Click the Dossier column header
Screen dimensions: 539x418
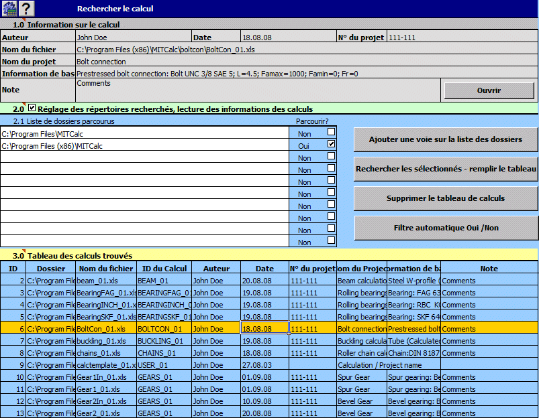[x=51, y=268]
